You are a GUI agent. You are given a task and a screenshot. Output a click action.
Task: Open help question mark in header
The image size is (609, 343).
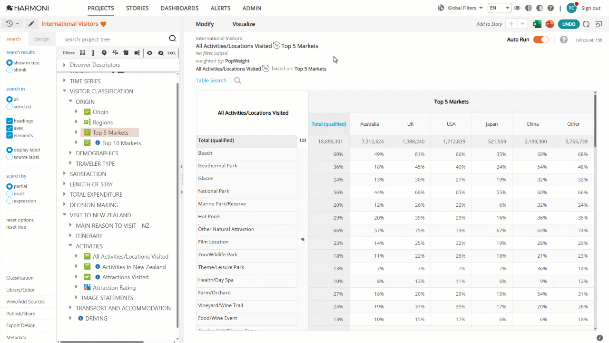[x=550, y=8]
